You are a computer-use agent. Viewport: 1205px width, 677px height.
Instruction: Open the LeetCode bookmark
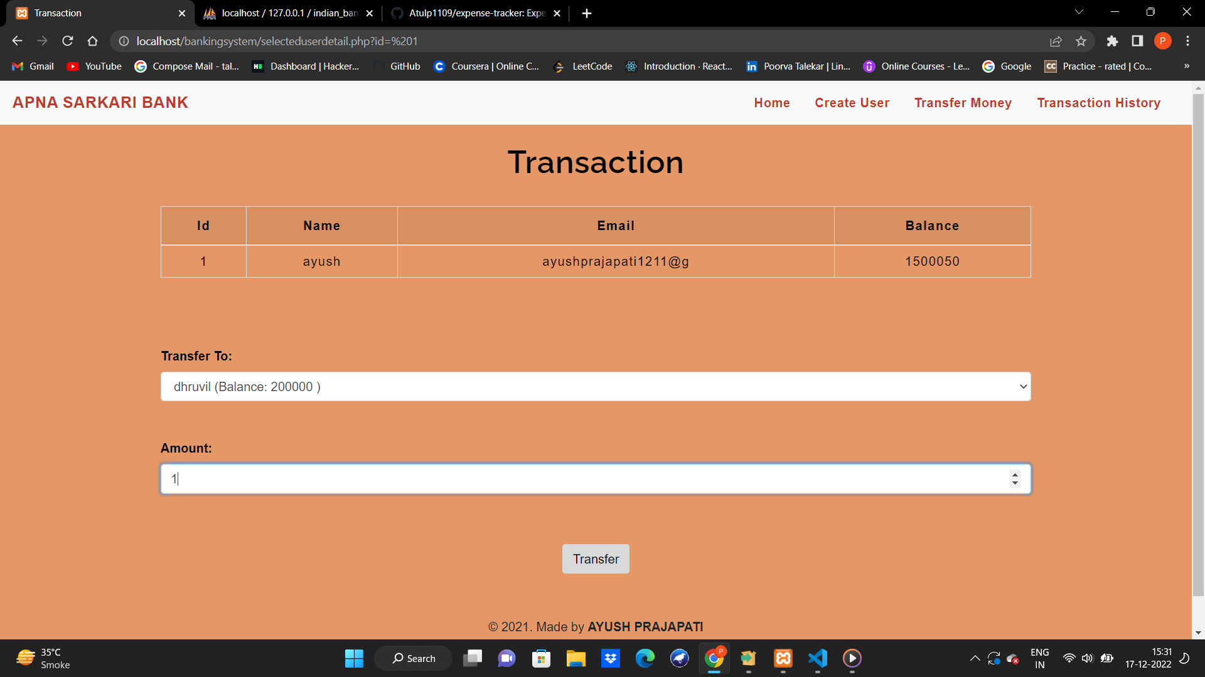click(582, 66)
